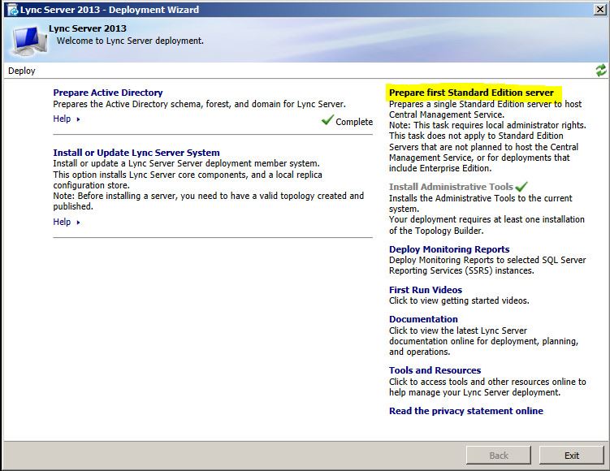Click the Deploy breadcrumb label

(21, 71)
